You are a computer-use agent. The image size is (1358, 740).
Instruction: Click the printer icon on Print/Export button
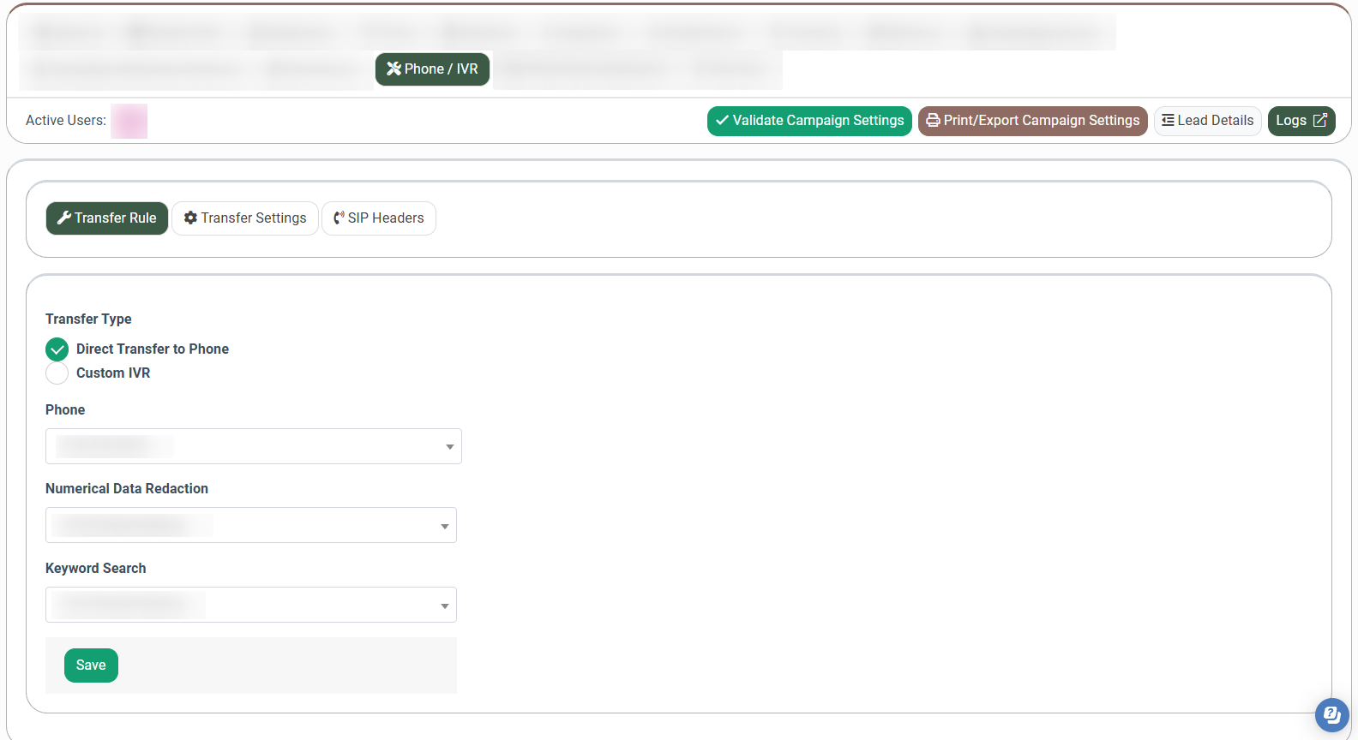pyautogui.click(x=933, y=121)
